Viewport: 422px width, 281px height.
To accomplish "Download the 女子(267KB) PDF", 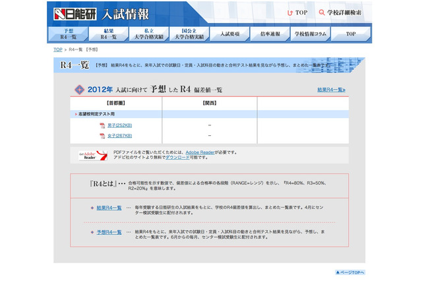I will coord(120,136).
